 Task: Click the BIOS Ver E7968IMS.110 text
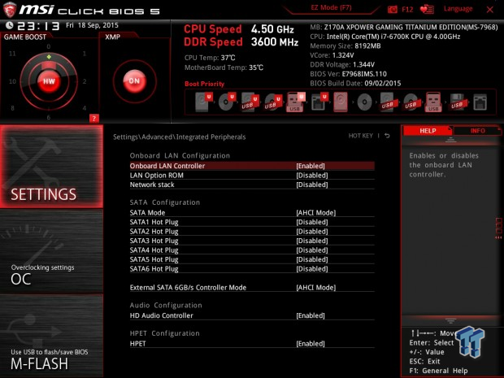click(349, 74)
